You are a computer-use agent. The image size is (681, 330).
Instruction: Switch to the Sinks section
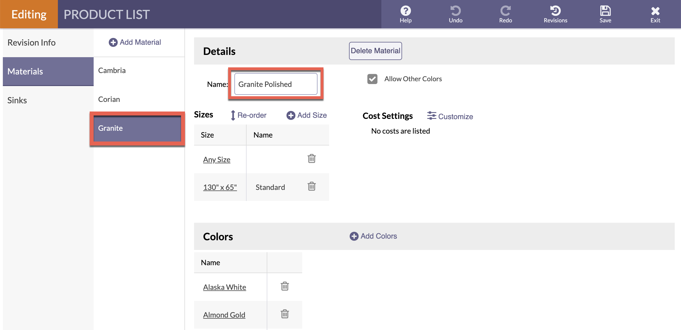click(x=17, y=100)
